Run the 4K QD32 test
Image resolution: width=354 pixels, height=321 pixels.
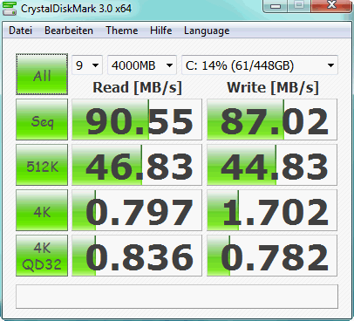tap(42, 256)
